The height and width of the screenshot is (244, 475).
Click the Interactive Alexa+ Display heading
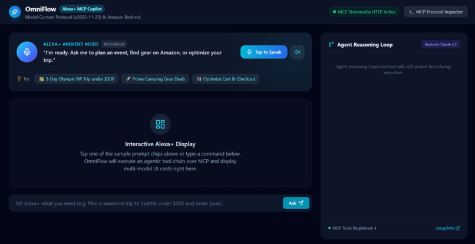pos(160,144)
